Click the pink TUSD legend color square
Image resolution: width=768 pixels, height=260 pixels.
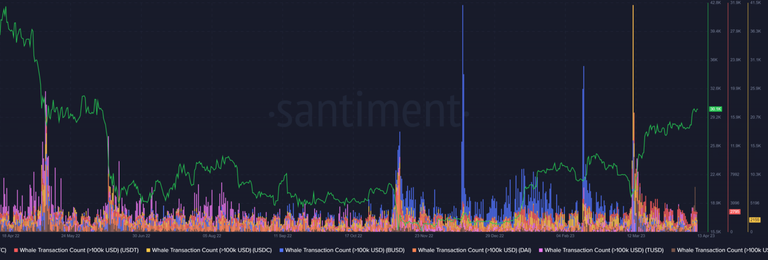click(540, 250)
